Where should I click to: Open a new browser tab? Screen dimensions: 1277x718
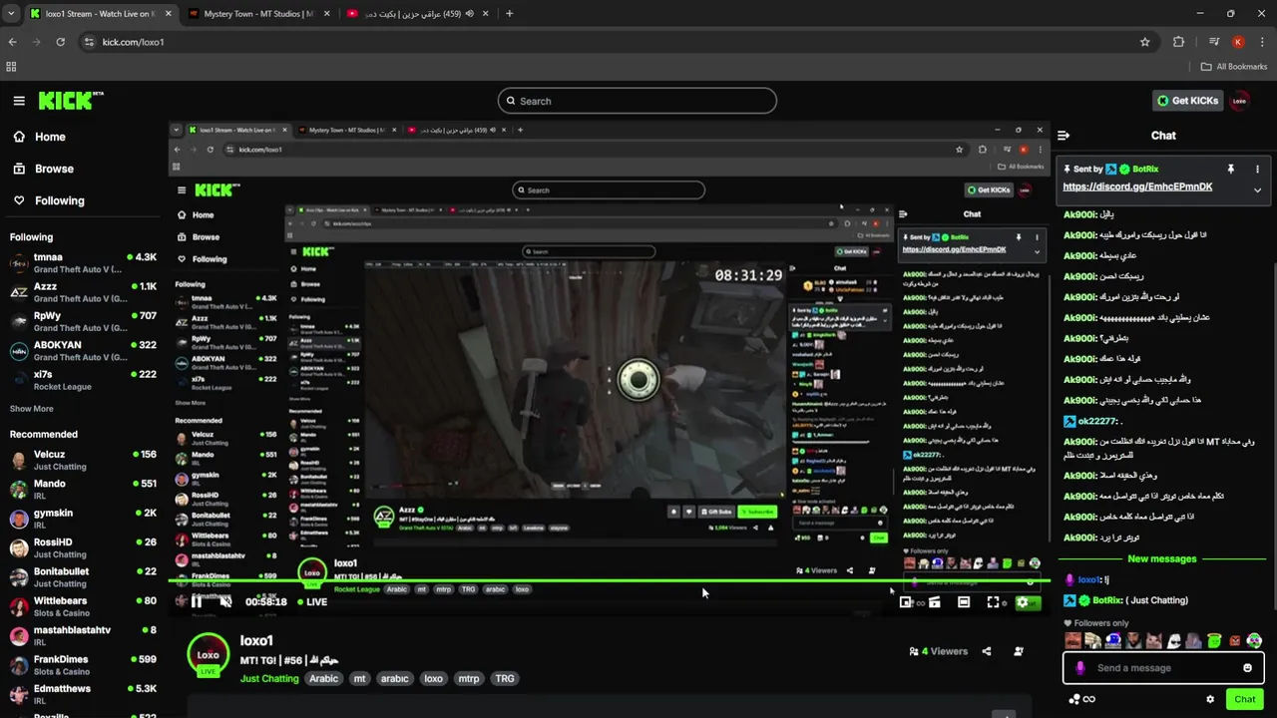509,14
